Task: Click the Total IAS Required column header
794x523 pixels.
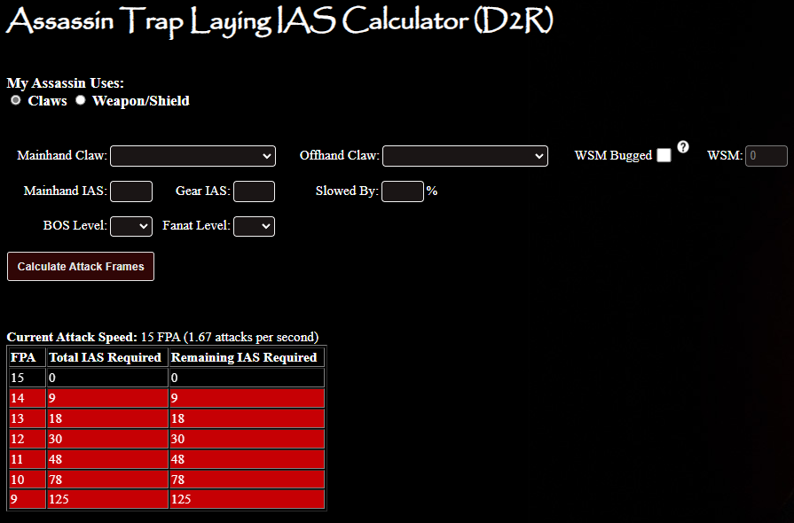Action: [106, 357]
